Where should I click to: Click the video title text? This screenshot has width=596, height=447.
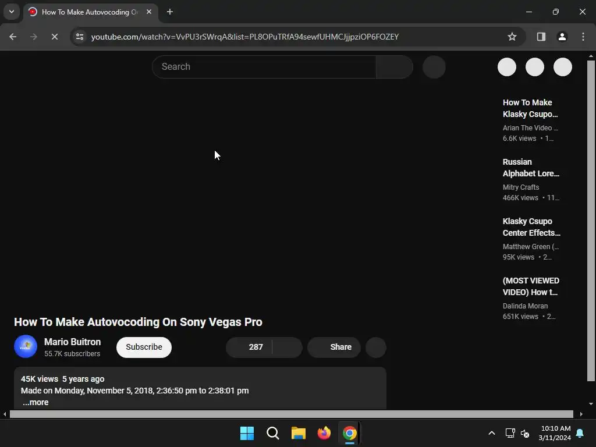coord(138,322)
